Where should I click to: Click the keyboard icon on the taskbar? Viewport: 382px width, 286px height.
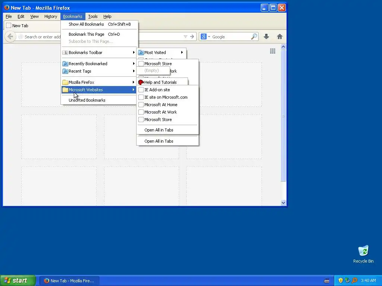point(327,281)
